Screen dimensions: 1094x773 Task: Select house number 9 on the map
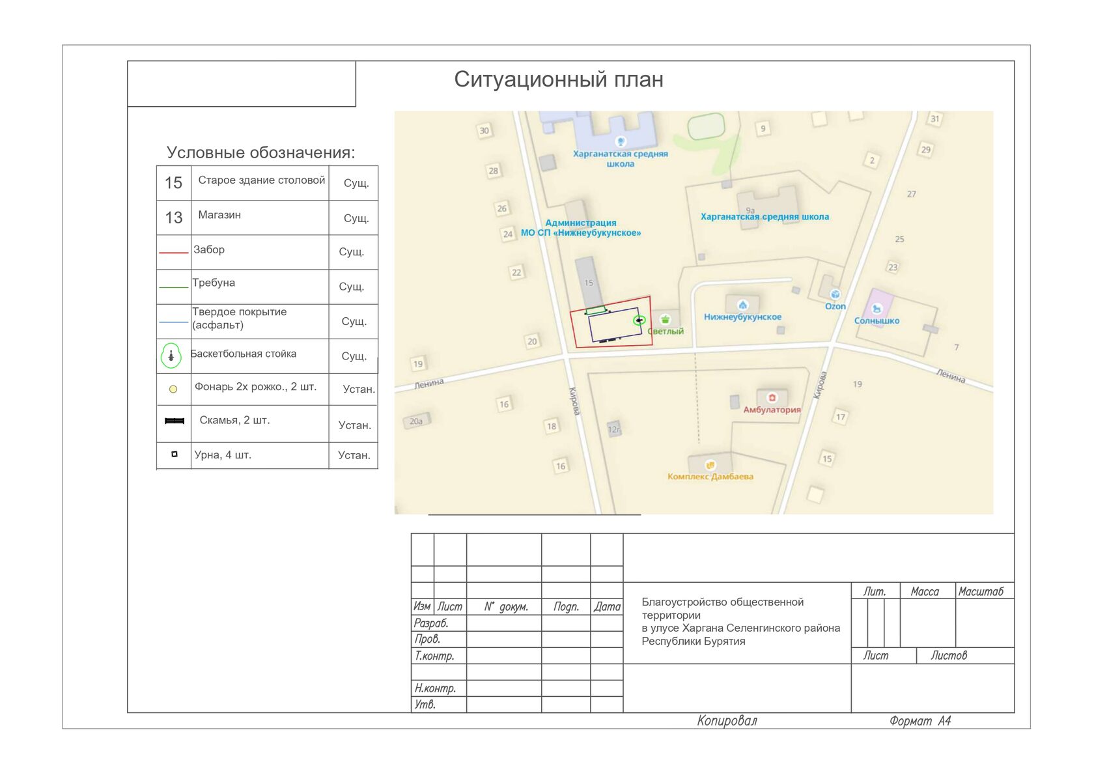click(763, 128)
